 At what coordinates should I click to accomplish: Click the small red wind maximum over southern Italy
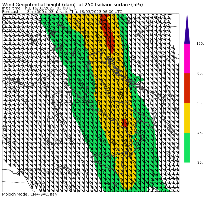(x=124, y=123)
